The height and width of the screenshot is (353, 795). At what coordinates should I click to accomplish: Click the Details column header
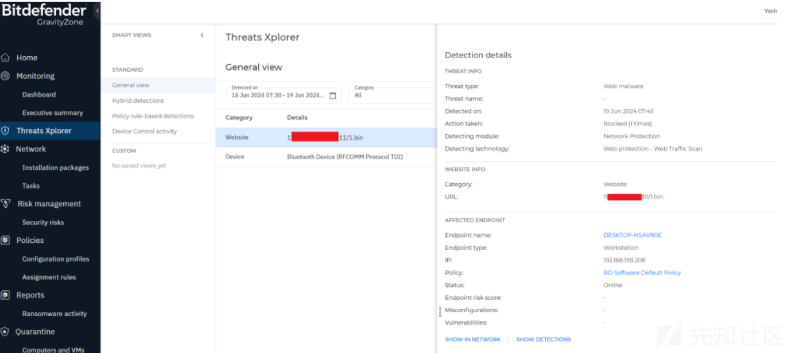(297, 118)
